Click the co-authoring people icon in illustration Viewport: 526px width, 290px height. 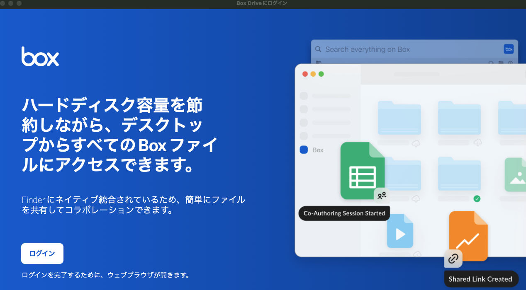pos(382,195)
